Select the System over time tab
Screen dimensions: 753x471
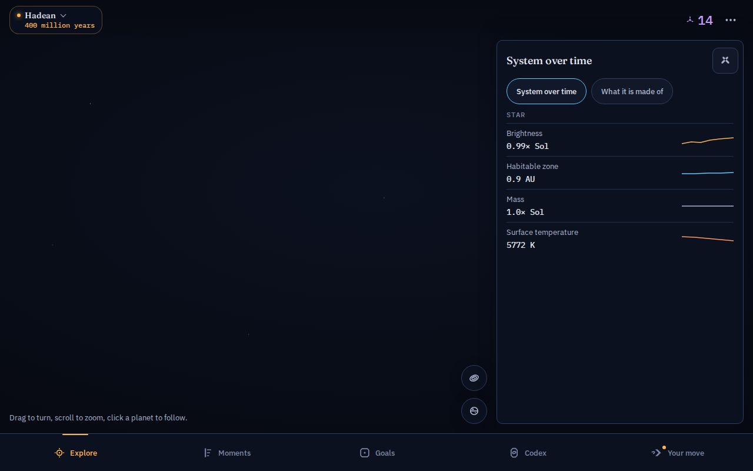pos(547,91)
